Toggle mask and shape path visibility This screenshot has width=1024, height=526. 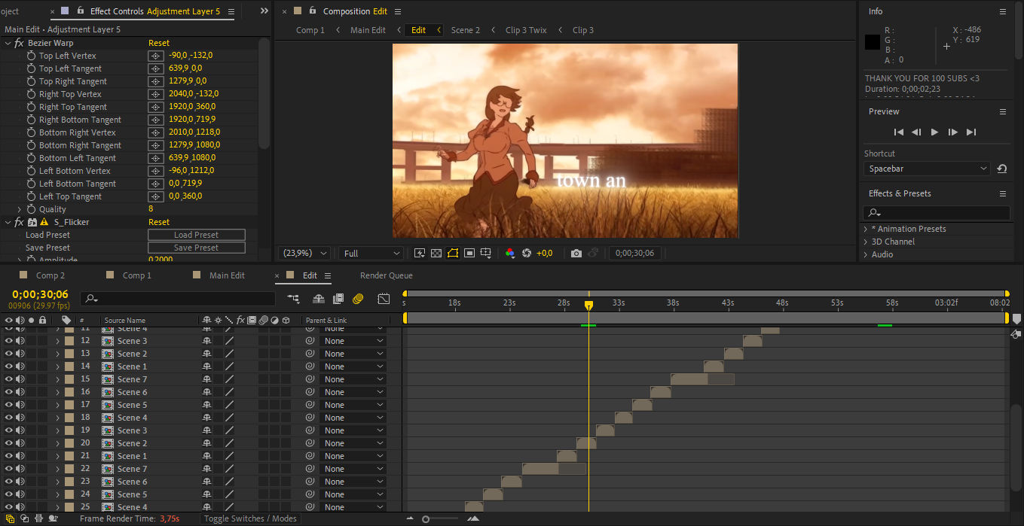[x=452, y=254]
